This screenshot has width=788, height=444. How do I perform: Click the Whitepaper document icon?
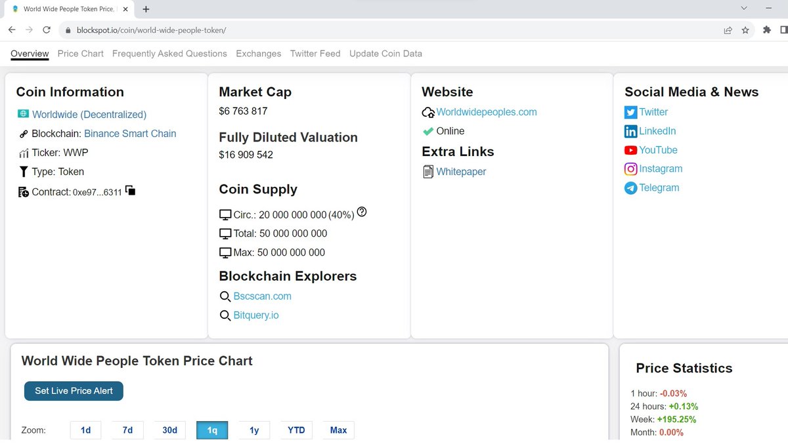click(x=429, y=172)
